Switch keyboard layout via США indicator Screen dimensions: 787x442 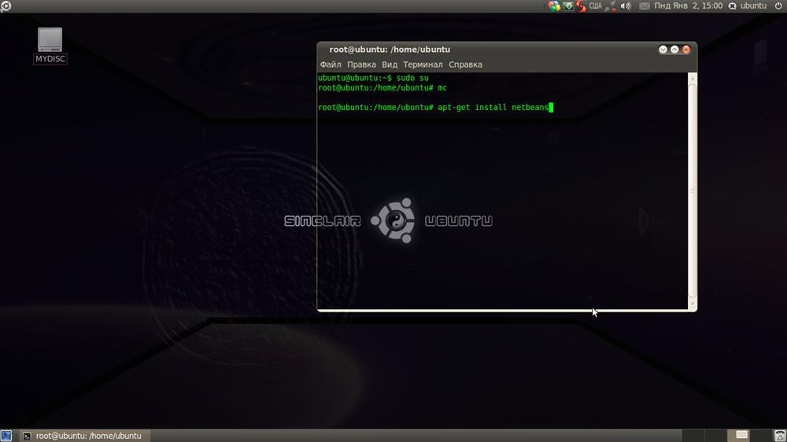[595, 6]
